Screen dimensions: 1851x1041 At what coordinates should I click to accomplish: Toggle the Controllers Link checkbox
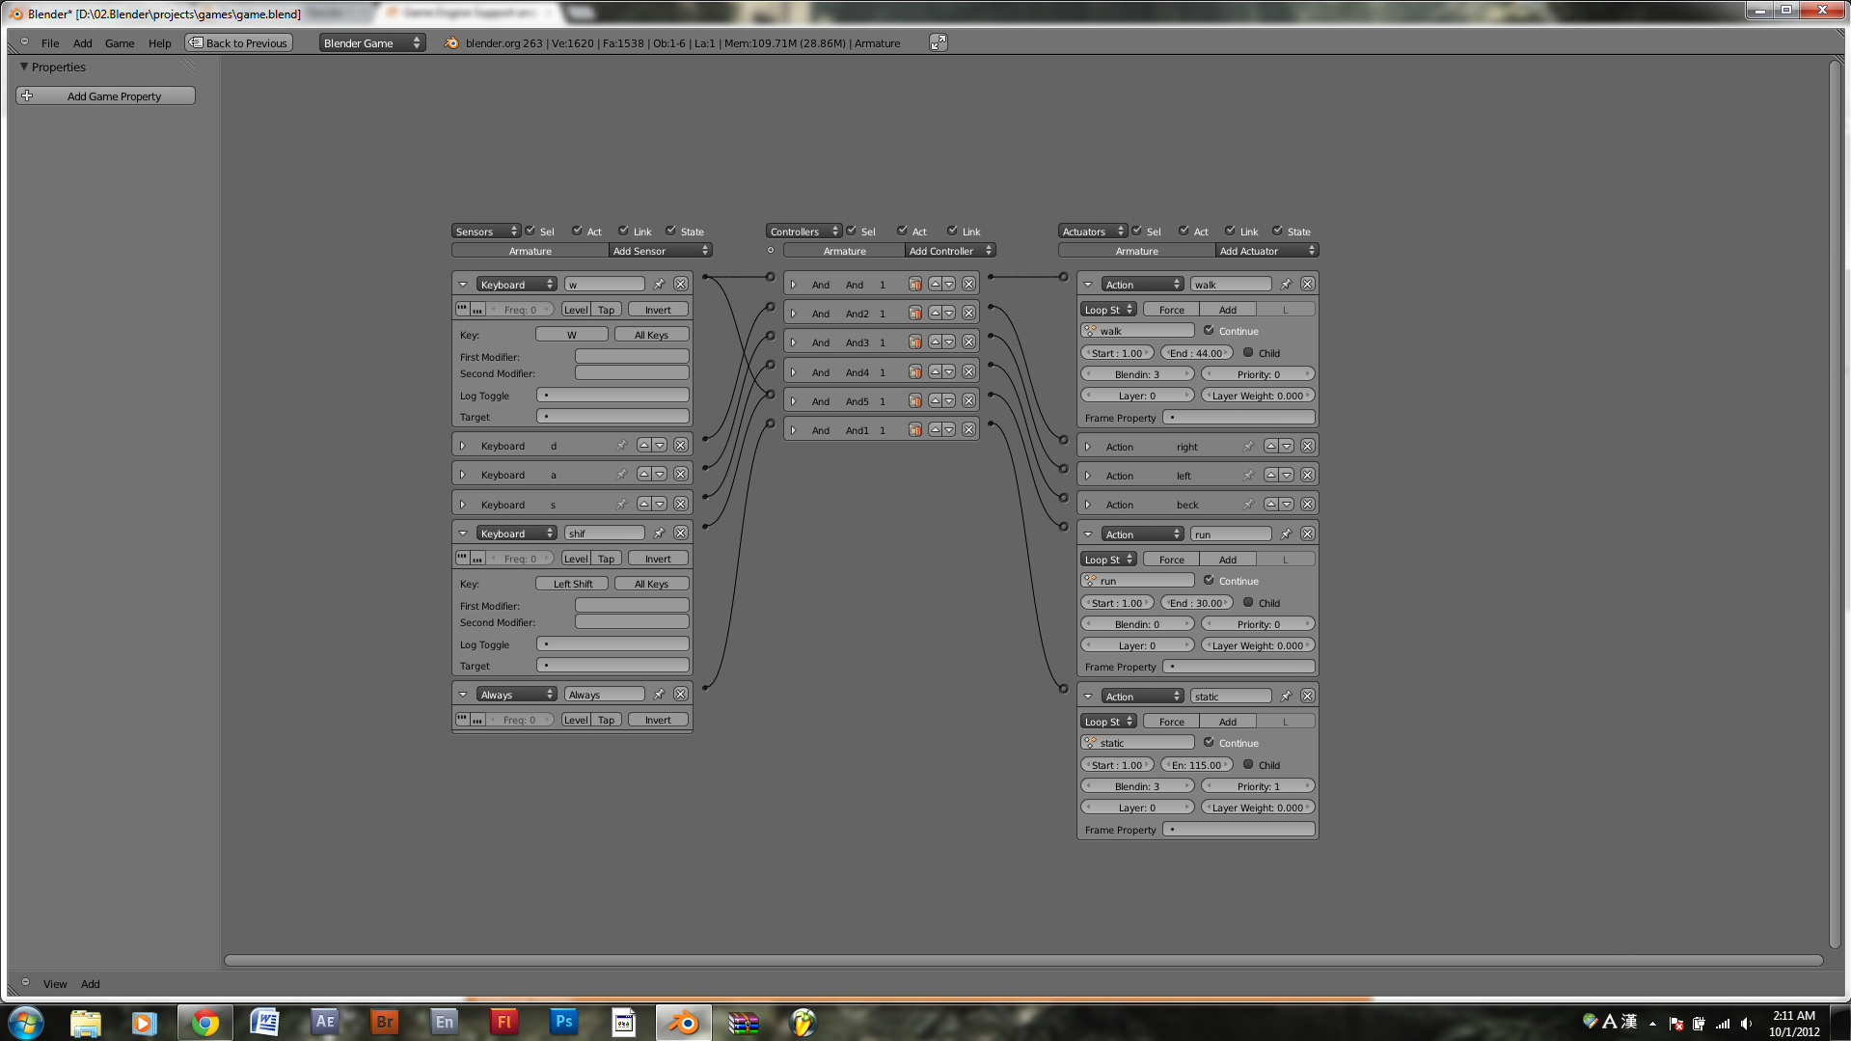click(x=952, y=231)
